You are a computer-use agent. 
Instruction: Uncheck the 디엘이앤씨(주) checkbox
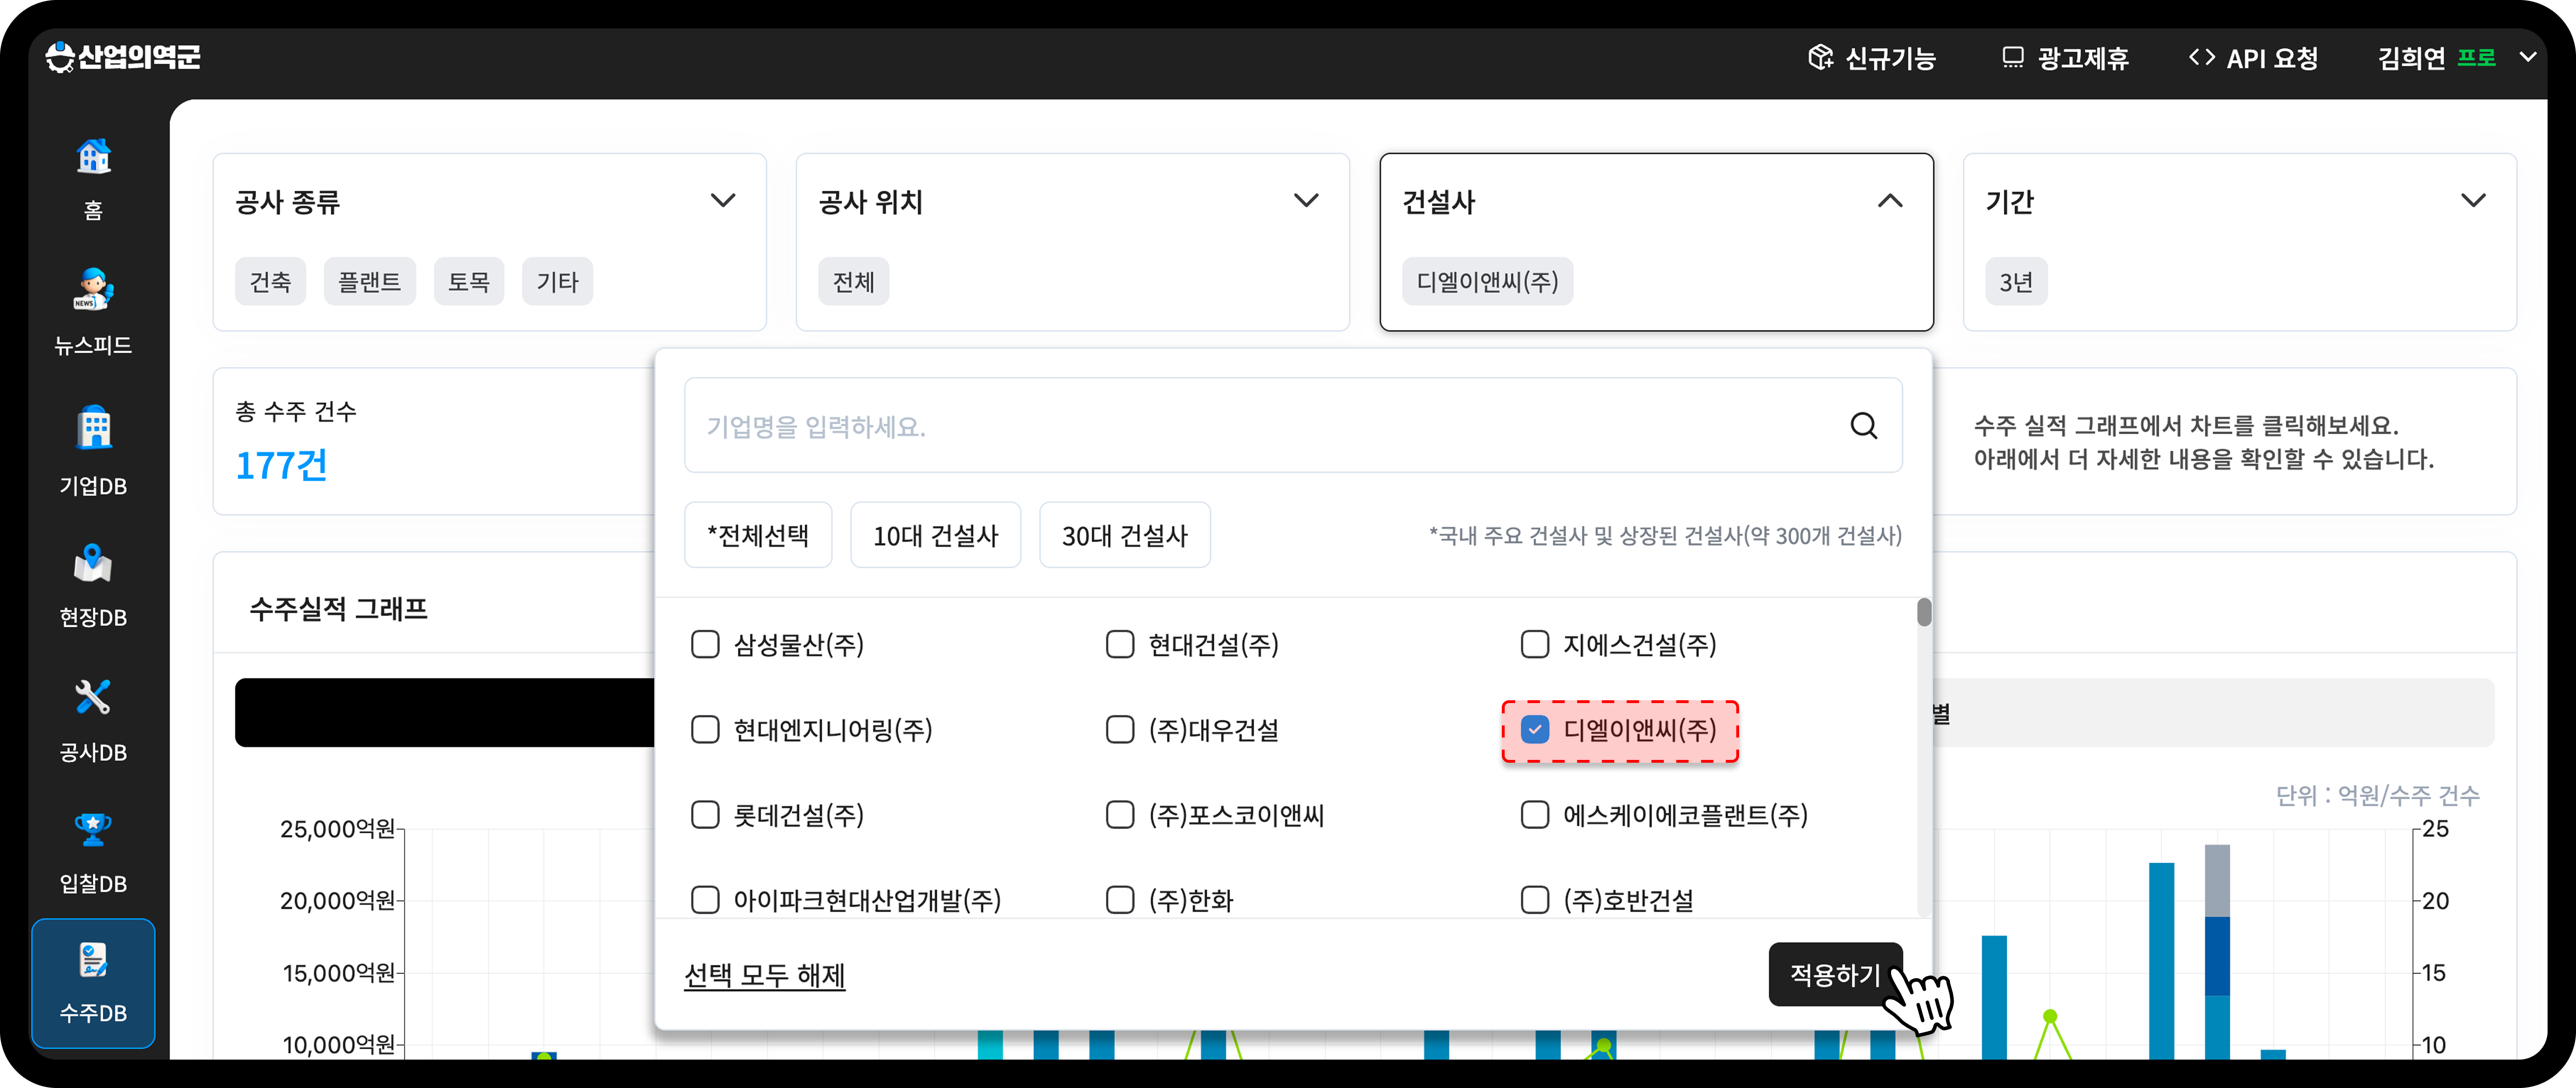(x=1535, y=729)
